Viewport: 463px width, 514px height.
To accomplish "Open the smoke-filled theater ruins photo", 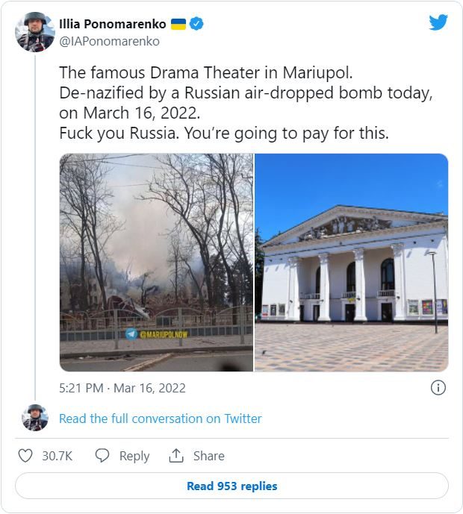I will pos(156,262).
